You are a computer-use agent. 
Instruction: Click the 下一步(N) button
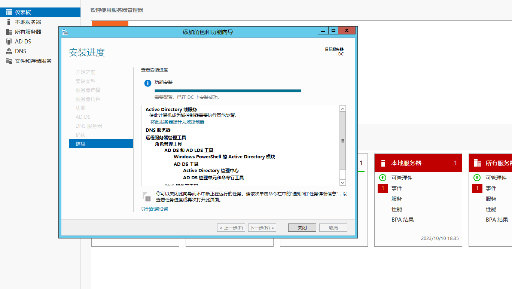(262, 228)
